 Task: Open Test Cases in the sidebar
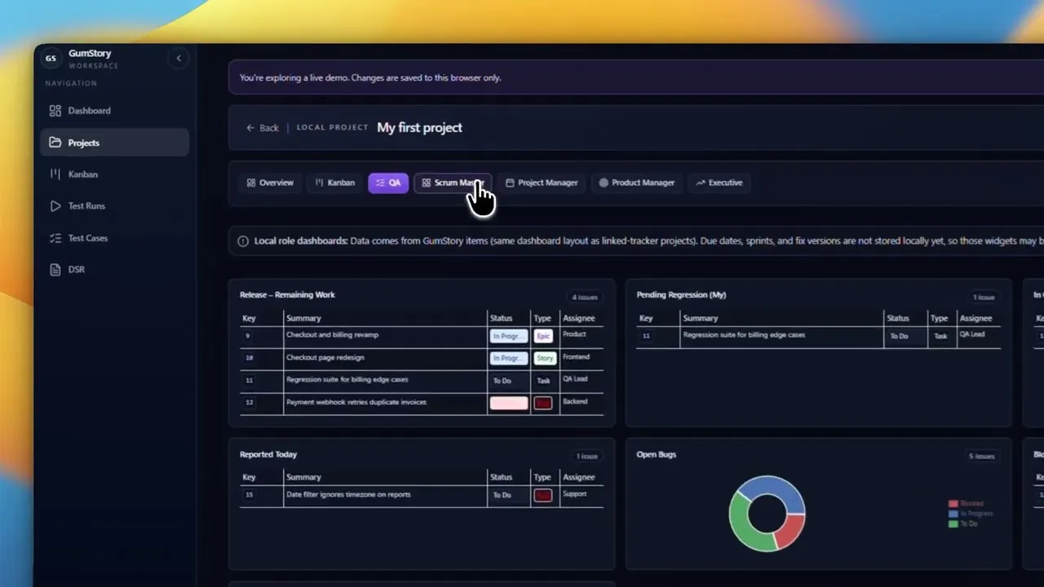tap(114, 238)
